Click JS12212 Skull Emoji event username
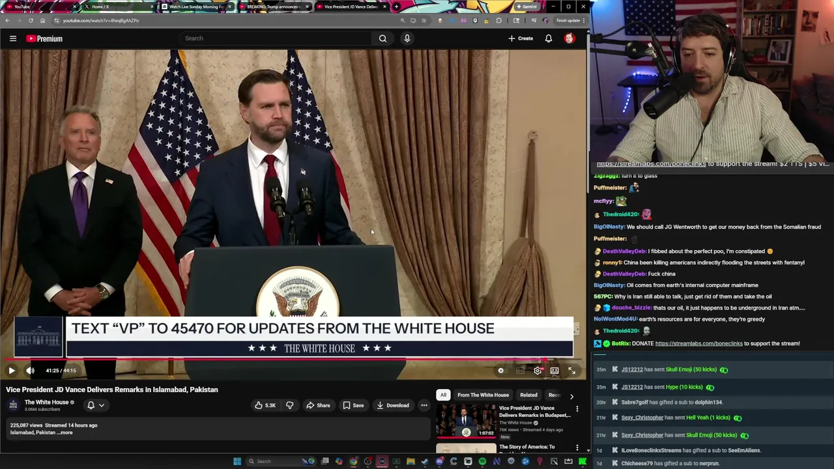This screenshot has height=469, width=834. click(x=632, y=369)
